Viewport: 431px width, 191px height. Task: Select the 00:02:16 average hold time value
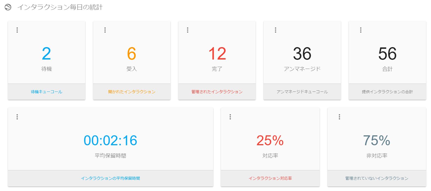tap(110, 141)
